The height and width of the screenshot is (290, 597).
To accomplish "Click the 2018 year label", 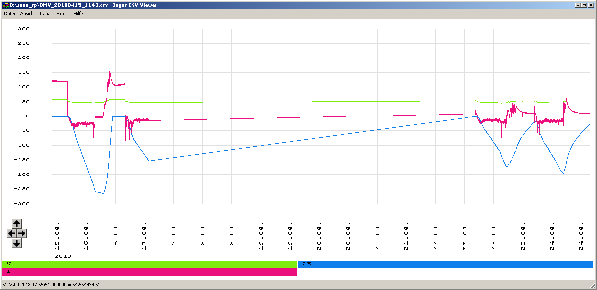I will coord(63,256).
